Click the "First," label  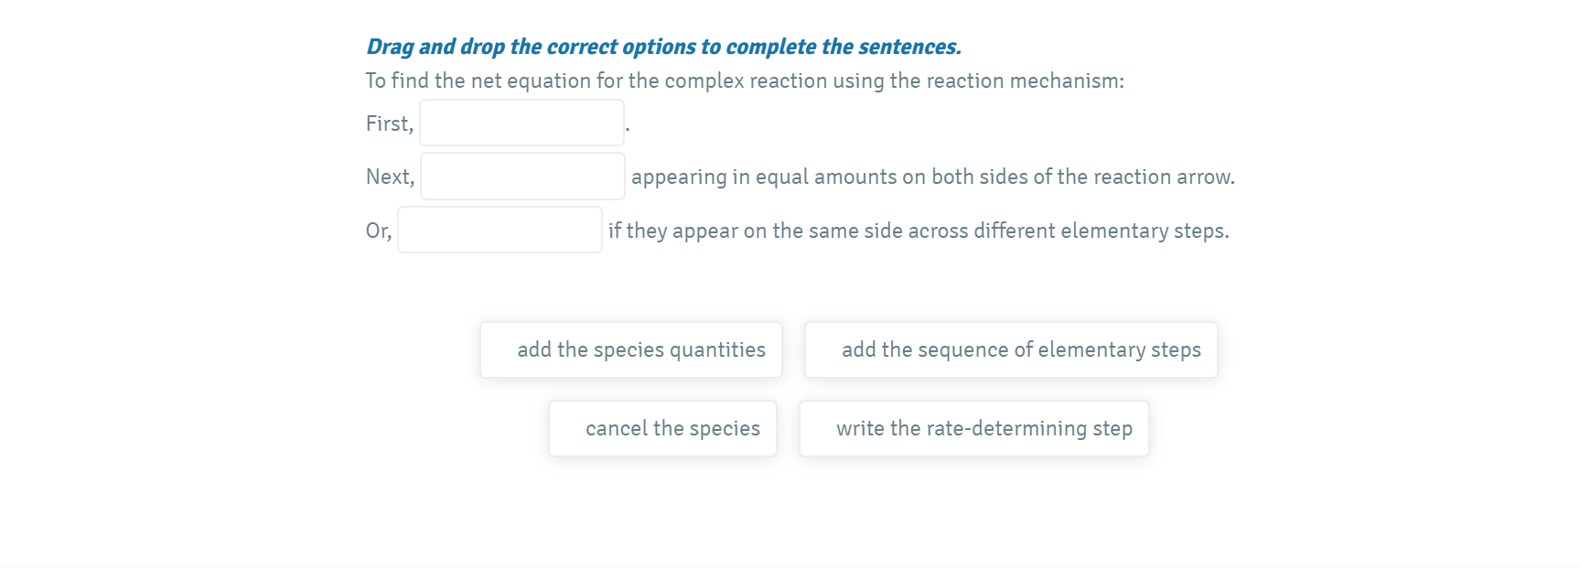[389, 123]
